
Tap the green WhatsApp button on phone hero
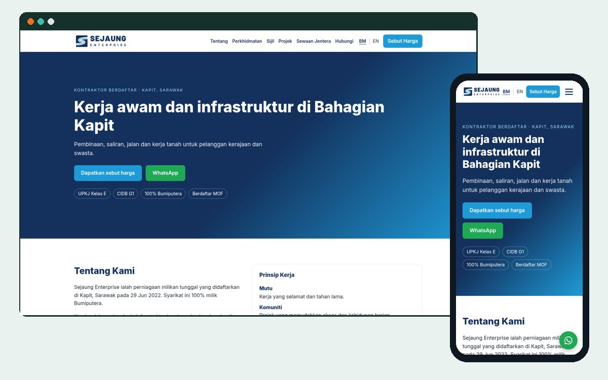click(x=483, y=231)
